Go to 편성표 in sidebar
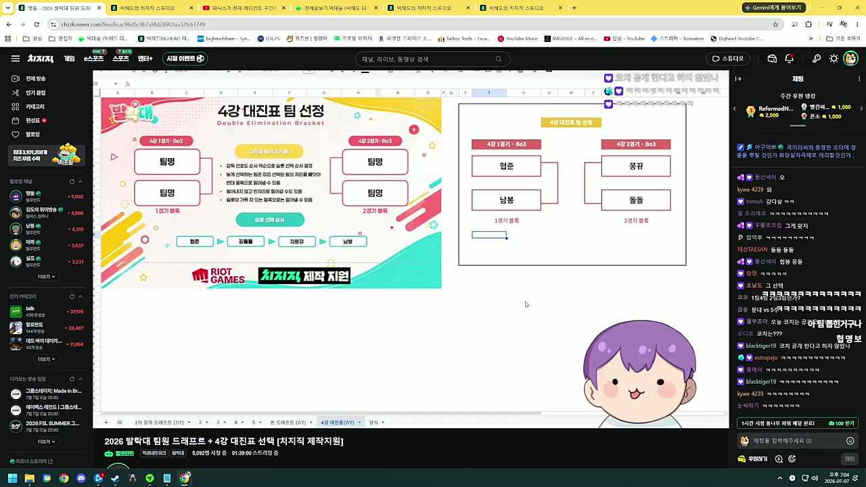 (x=29, y=120)
